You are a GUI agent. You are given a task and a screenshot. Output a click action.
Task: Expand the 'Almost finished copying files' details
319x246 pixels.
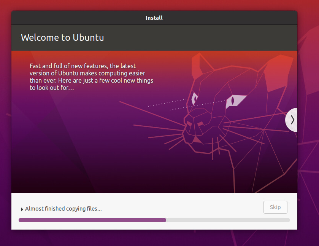pyautogui.click(x=22, y=209)
